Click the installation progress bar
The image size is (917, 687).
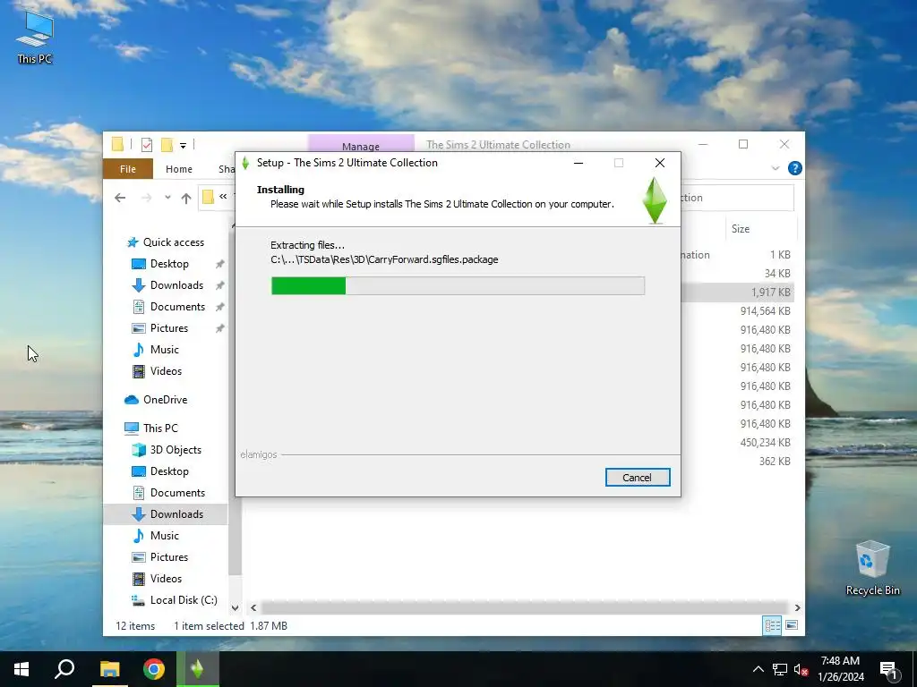point(458,285)
